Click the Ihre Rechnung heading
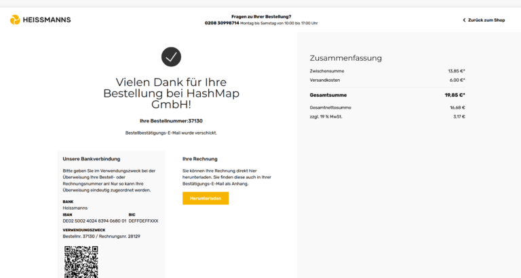The width and height of the screenshot is (521, 278). (199, 159)
